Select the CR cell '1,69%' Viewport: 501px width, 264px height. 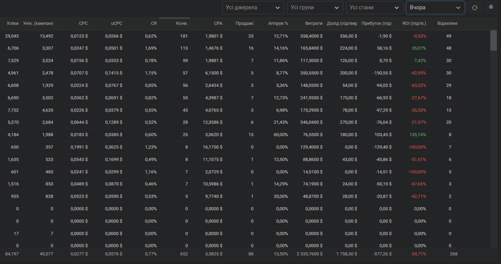[x=151, y=48]
